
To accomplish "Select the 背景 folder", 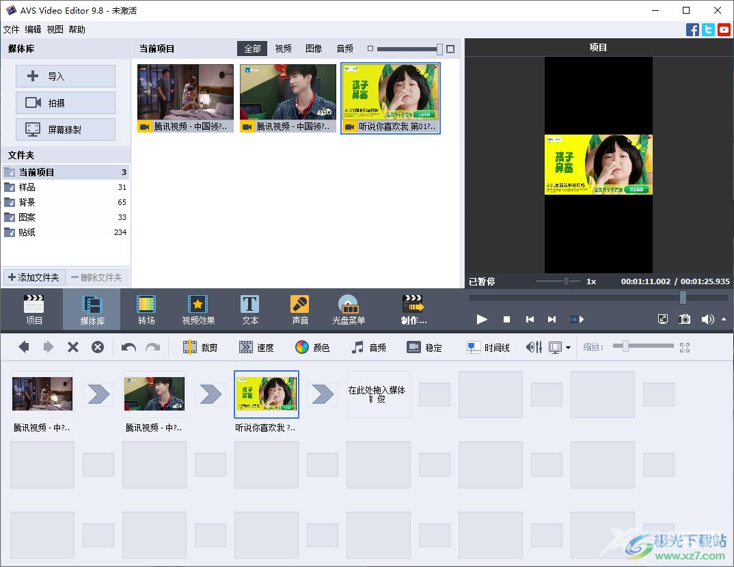I will pyautogui.click(x=66, y=202).
